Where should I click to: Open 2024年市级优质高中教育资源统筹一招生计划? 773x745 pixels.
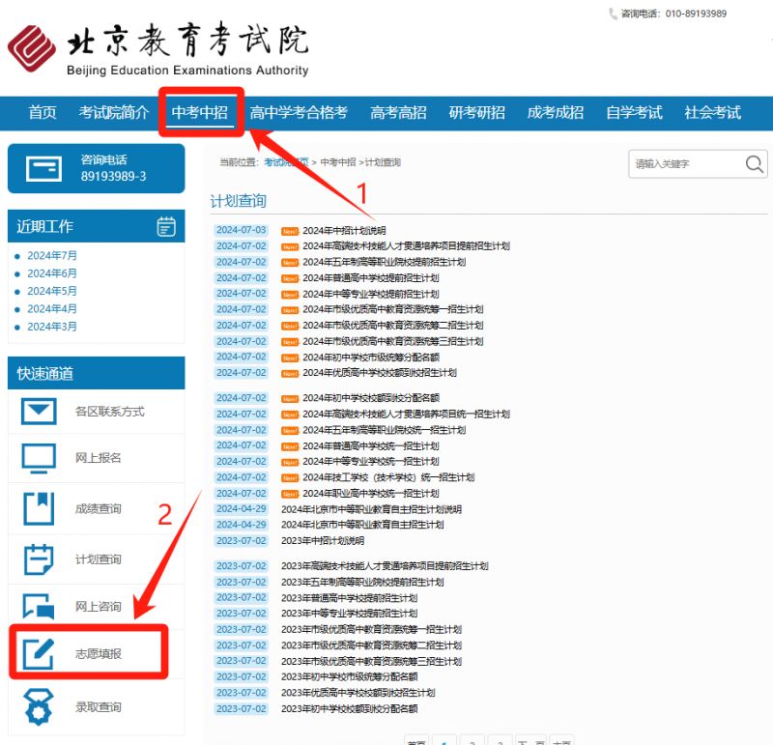click(393, 309)
